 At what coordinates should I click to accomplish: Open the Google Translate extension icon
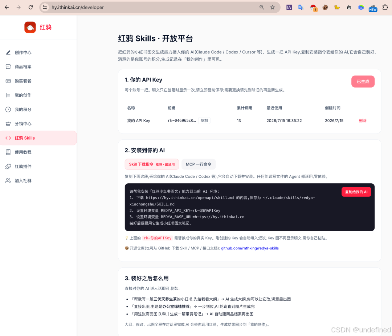[301, 7]
